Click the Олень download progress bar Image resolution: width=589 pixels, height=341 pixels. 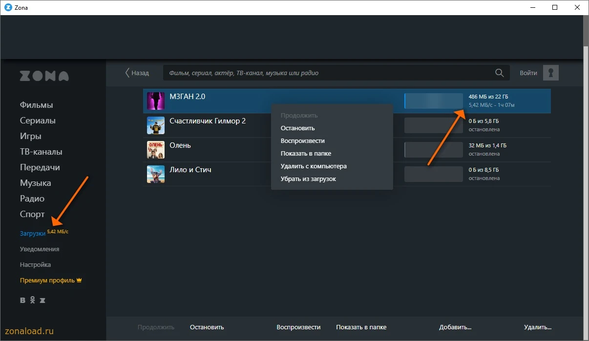[x=433, y=150]
